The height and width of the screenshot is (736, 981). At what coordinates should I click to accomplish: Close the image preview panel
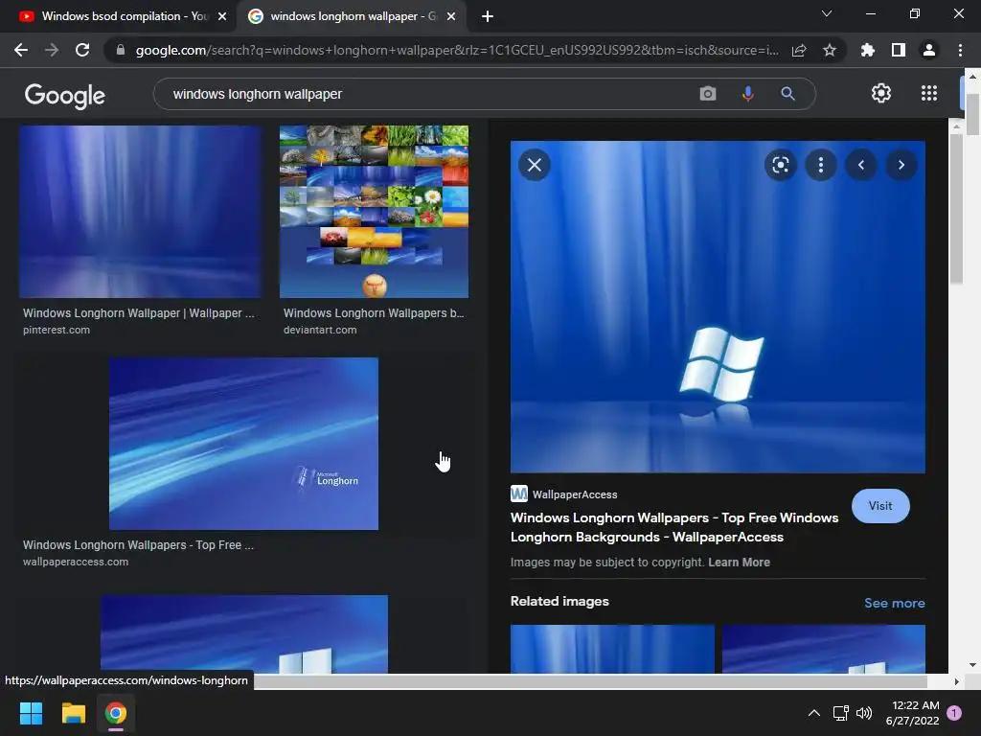click(535, 165)
